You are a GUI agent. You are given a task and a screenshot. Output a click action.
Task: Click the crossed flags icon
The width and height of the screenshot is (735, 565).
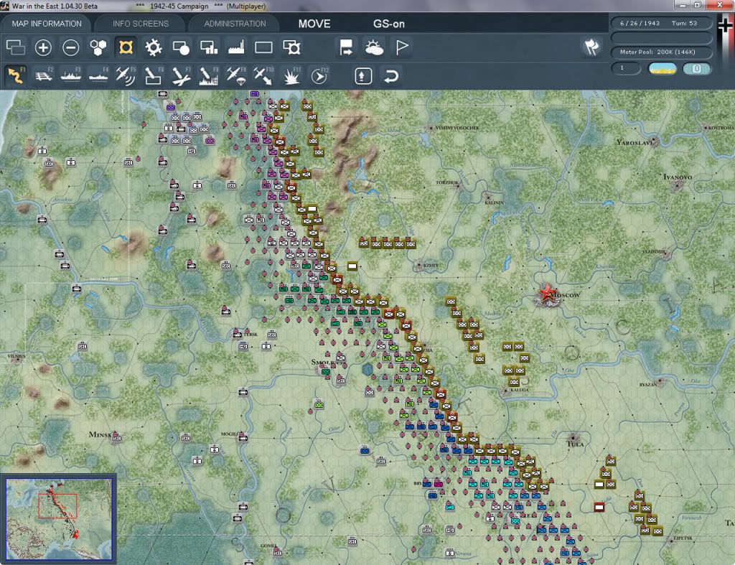coord(591,47)
